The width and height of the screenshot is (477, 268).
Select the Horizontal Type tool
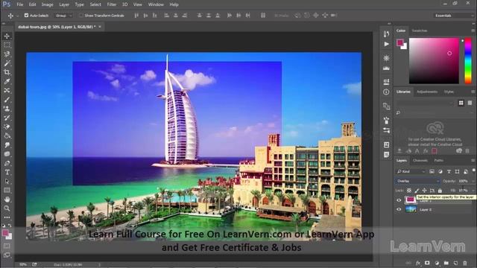[x=7, y=172]
